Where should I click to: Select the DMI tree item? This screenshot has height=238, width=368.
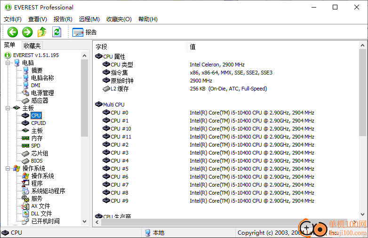point(36,85)
